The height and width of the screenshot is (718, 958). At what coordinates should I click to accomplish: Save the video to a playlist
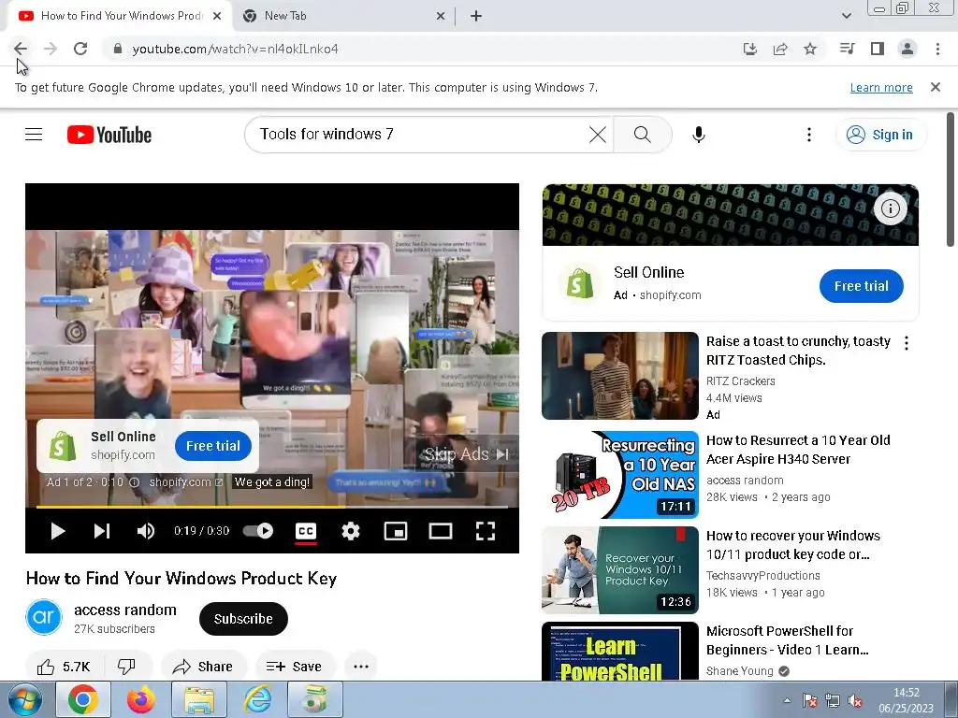click(x=295, y=666)
